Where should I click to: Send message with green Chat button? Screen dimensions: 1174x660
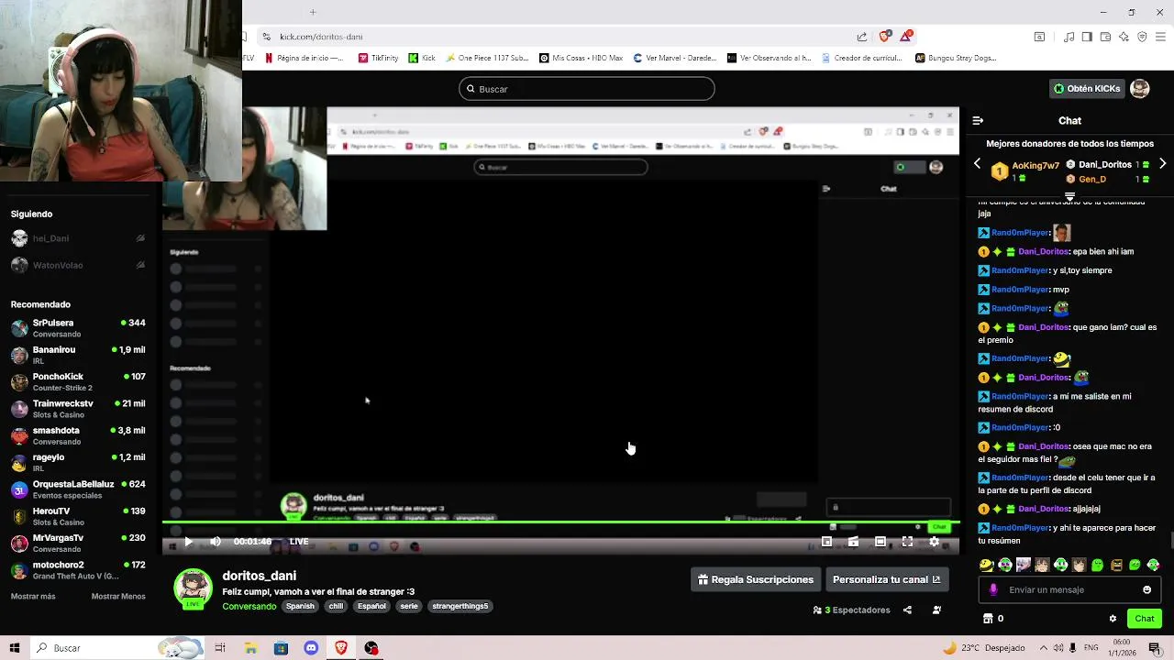pyautogui.click(x=1144, y=619)
